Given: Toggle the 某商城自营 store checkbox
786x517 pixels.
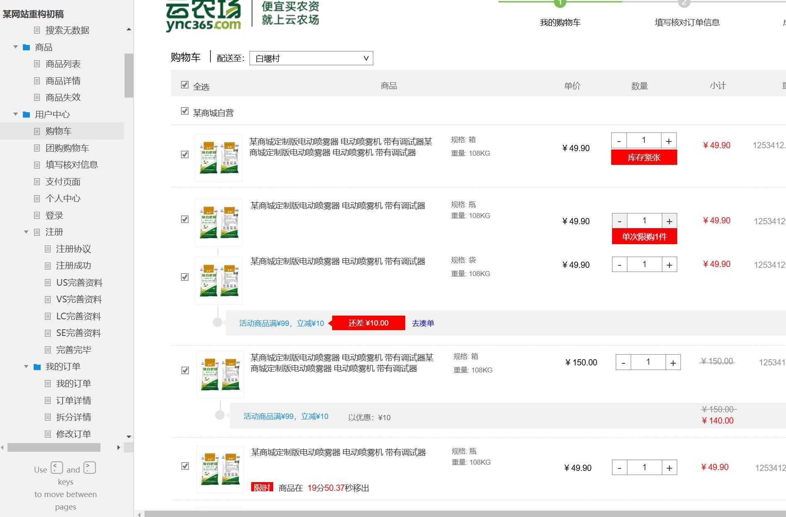Looking at the screenshot, I should pos(184,111).
